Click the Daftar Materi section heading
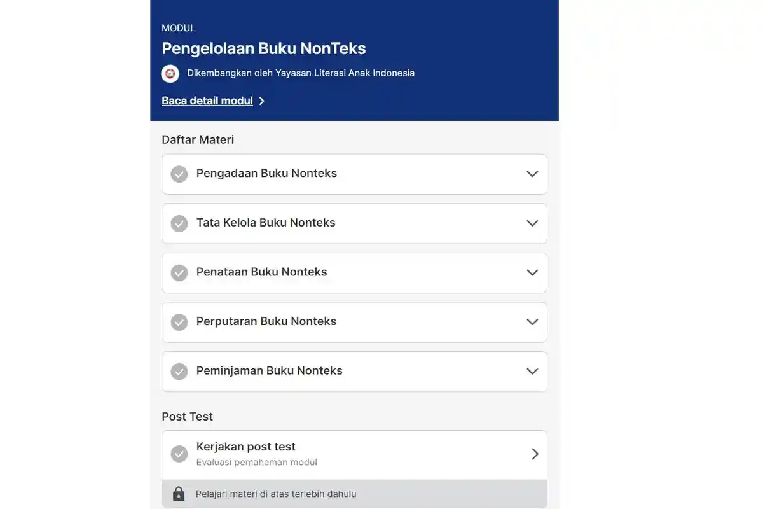Image resolution: width=763 pixels, height=509 pixels. [x=198, y=139]
